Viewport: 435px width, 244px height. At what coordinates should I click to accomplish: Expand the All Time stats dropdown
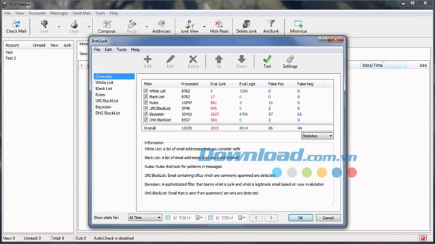pyautogui.click(x=145, y=218)
